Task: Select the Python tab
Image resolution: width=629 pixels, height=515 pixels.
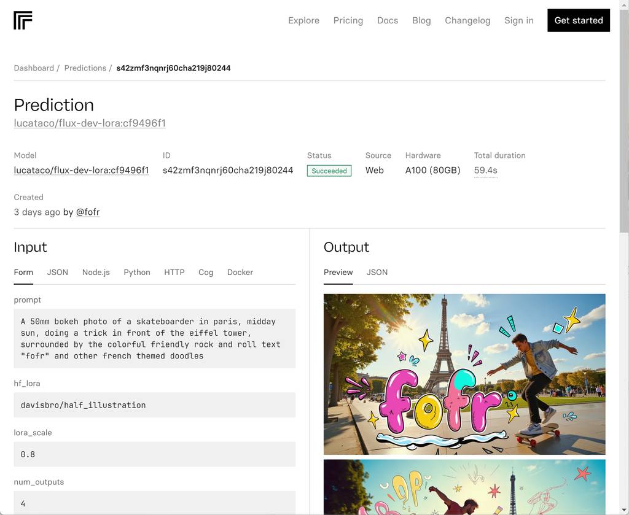Action: point(136,272)
